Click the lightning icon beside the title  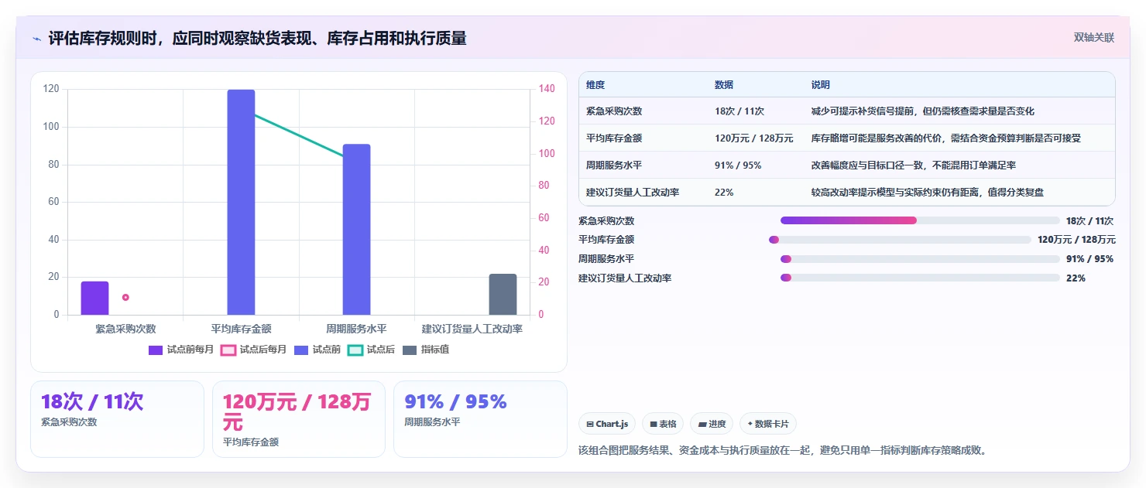tap(37, 39)
